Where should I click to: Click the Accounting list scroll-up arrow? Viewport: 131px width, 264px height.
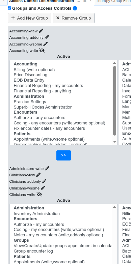coord(115,63)
